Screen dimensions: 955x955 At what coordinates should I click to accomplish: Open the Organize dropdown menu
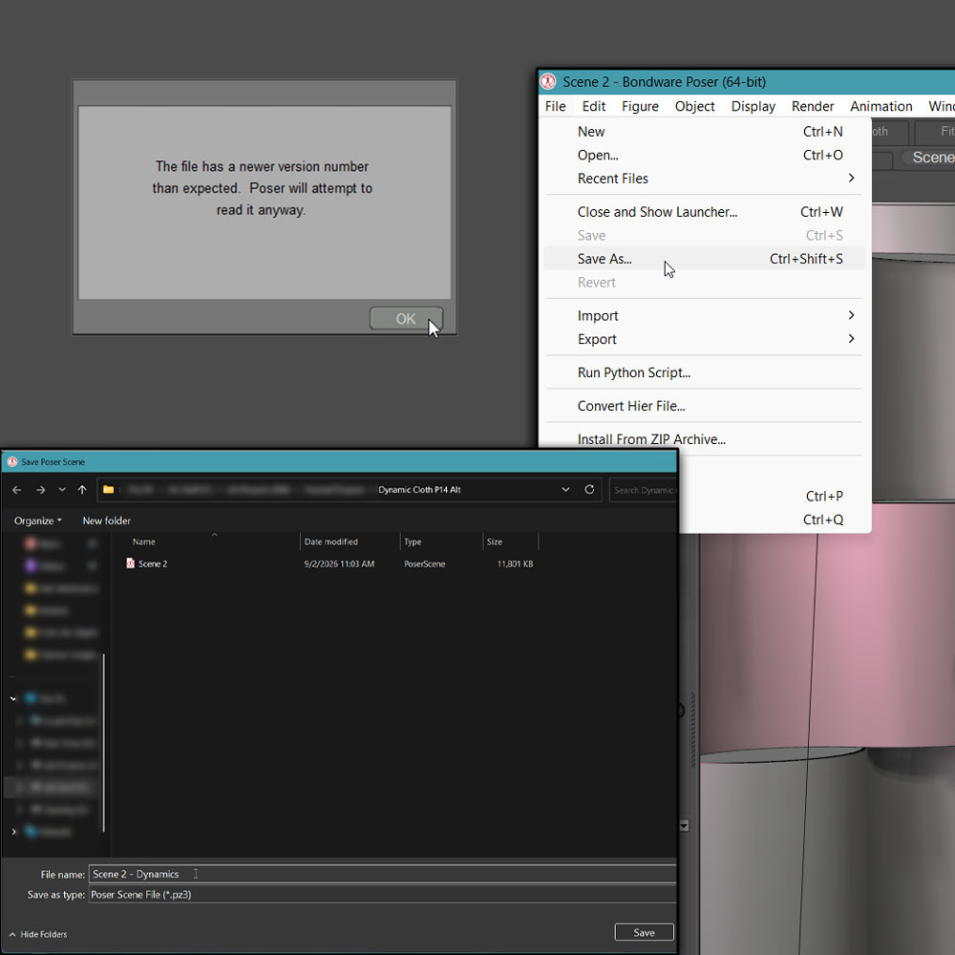point(38,520)
